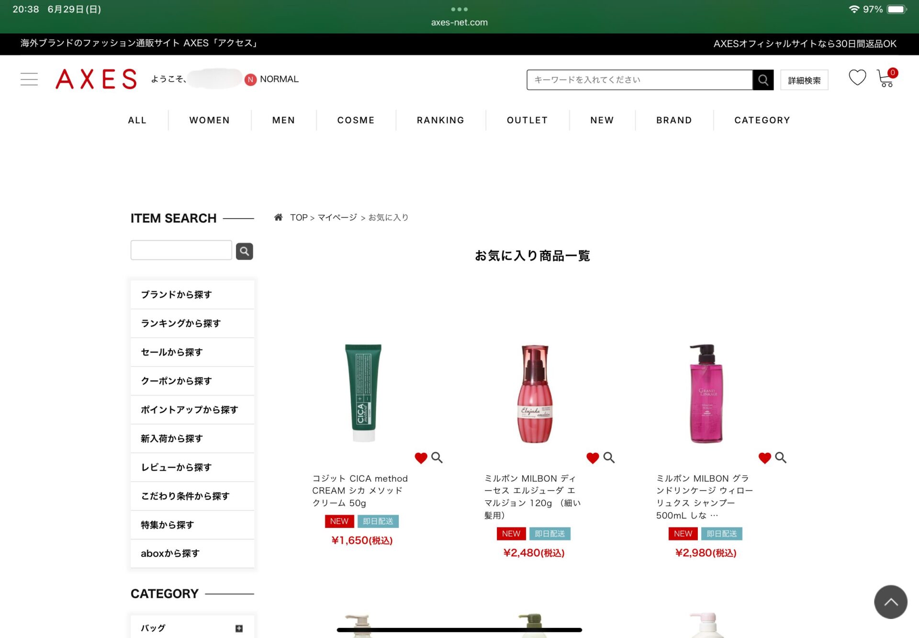The image size is (919, 638).
Task: Click TOP breadcrumb link
Action: point(299,218)
